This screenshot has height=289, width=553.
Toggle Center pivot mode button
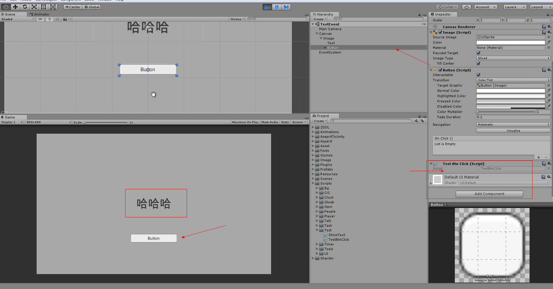(73, 7)
